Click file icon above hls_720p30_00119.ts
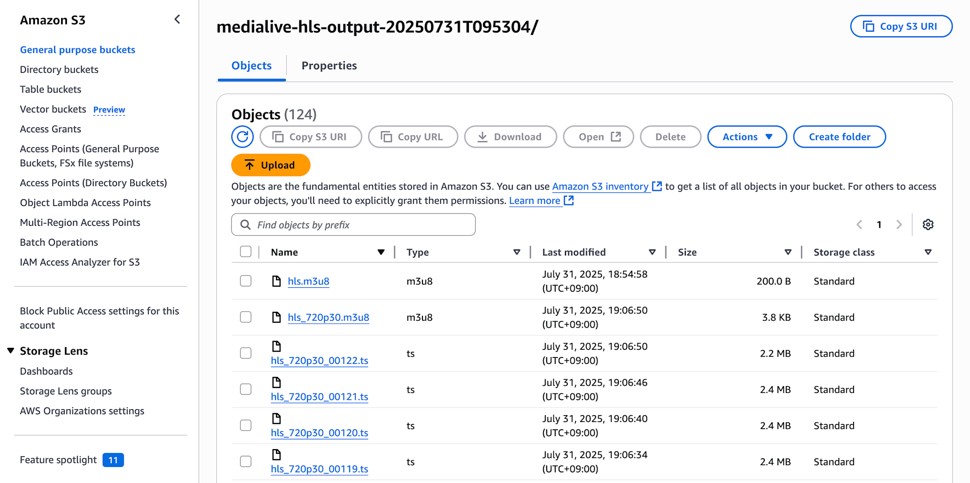 [276, 454]
